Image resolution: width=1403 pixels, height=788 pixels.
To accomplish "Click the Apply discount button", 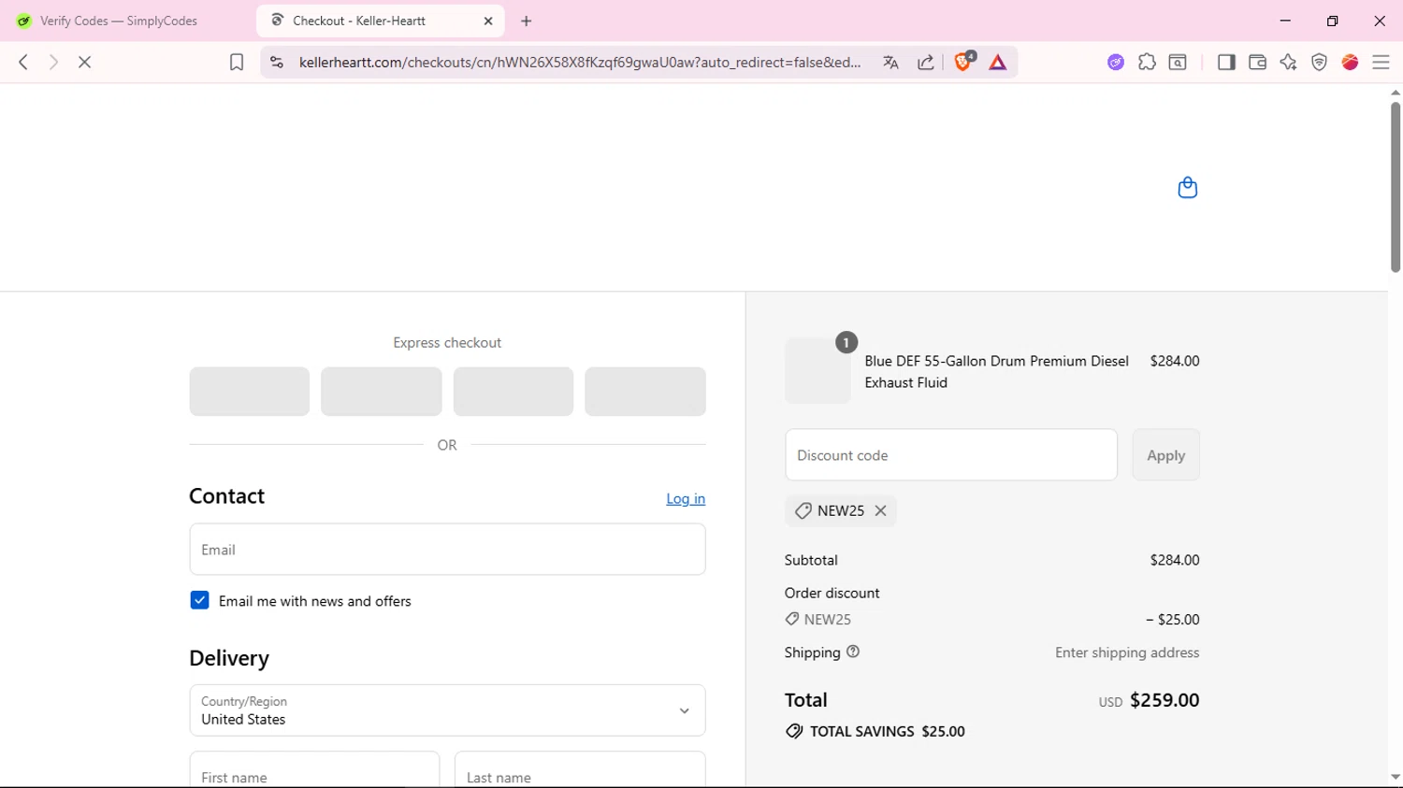I will pyautogui.click(x=1165, y=455).
